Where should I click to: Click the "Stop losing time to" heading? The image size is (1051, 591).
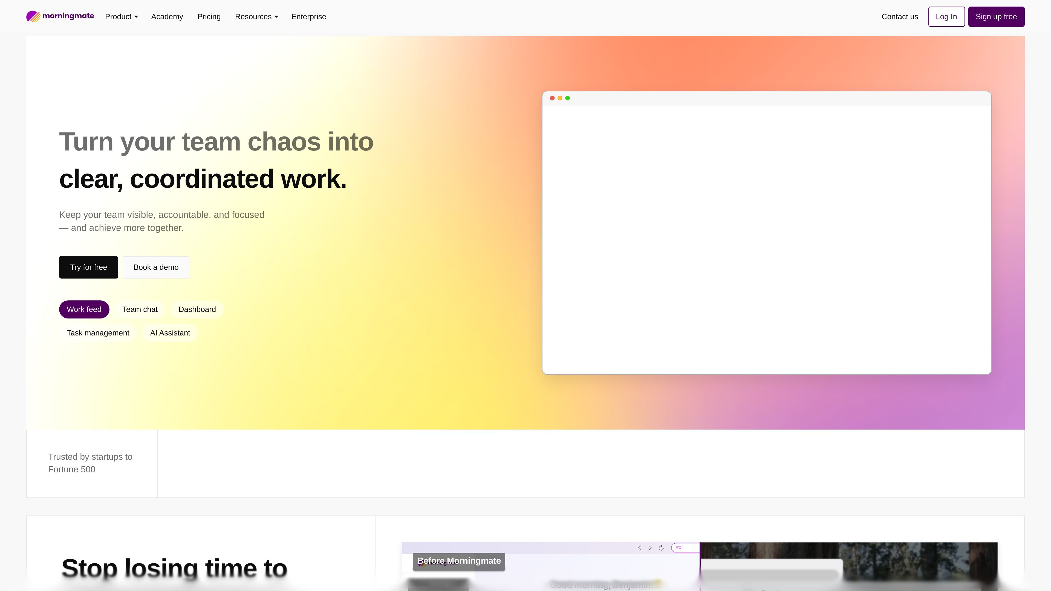pyautogui.click(x=174, y=568)
